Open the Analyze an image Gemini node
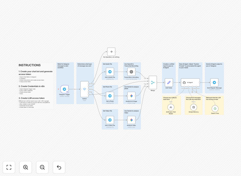The height and width of the screenshot is (176, 241). coord(131,96)
